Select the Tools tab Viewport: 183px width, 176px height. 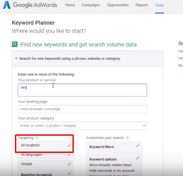coord(159,5)
